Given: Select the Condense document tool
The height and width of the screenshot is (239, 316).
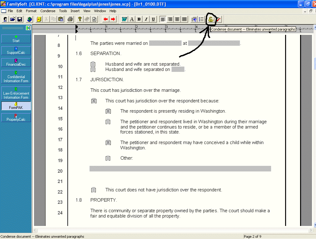Looking at the screenshot, I should [211, 19].
